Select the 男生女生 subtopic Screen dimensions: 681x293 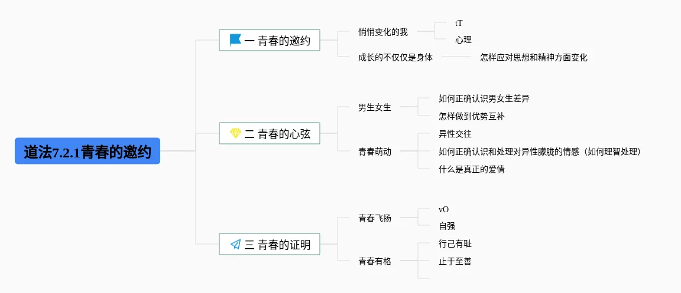pos(375,107)
